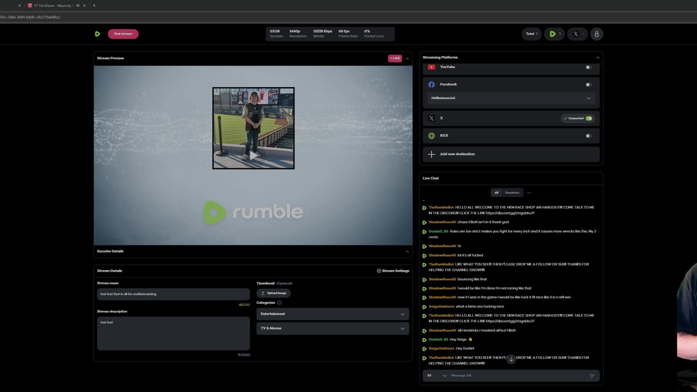Image resolution: width=697 pixels, height=392 pixels.
Task: Click Add new destination text
Action: [457, 154]
